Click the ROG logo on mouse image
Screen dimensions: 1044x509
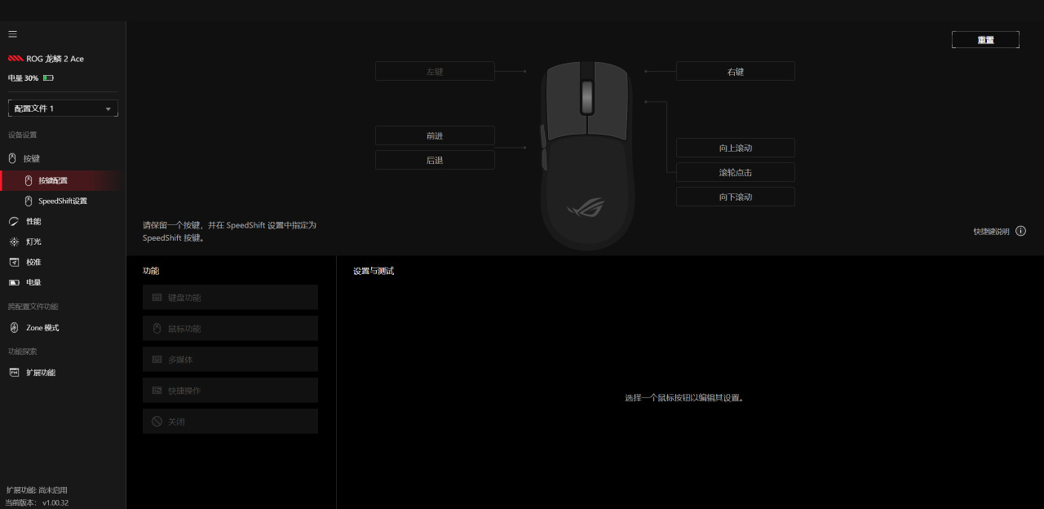tap(586, 207)
